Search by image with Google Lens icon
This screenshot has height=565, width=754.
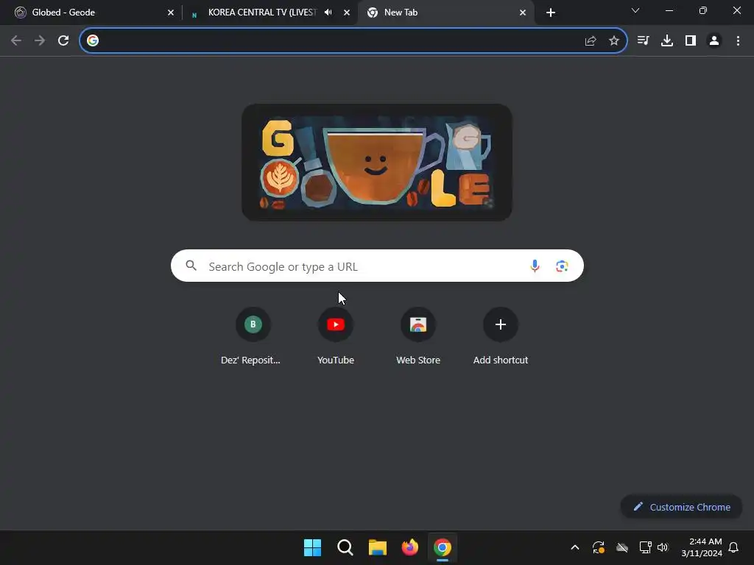[x=562, y=266]
